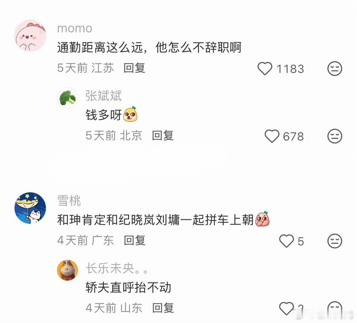Viewport: 357px width, 323px height.
Task: Dislike 长乐未央's reply using the unamused face icon
Action: [x=335, y=308]
